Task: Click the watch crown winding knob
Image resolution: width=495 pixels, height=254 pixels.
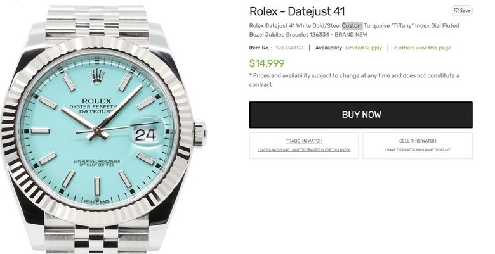Action: pyautogui.click(x=199, y=134)
